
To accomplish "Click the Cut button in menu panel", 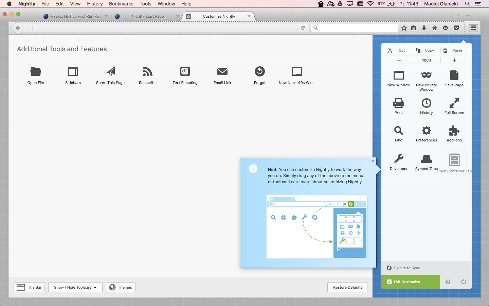I will coord(398,50).
